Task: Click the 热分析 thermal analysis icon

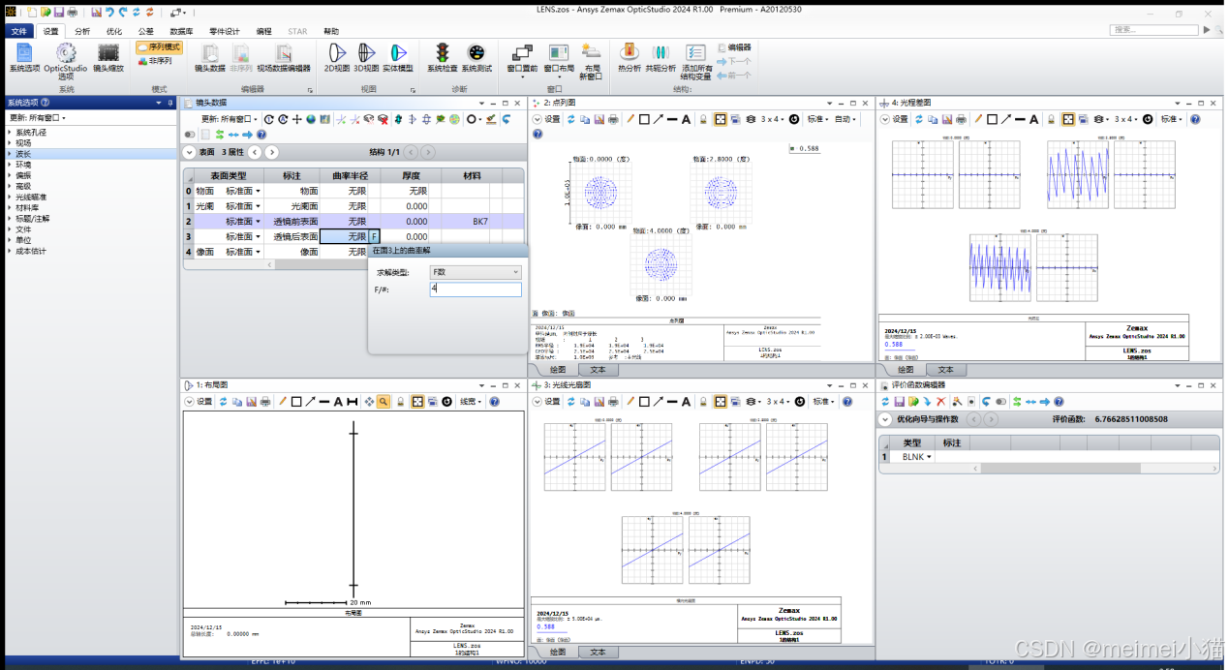Action: [x=629, y=58]
